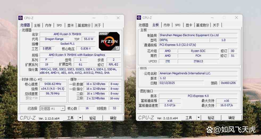Open the SPD tab in left CPU-Z window
This screenshot has width=261, height=139.
59,25
